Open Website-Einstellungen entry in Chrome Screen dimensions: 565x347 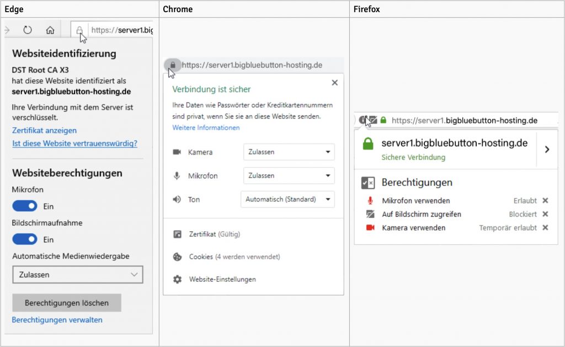tap(222, 279)
